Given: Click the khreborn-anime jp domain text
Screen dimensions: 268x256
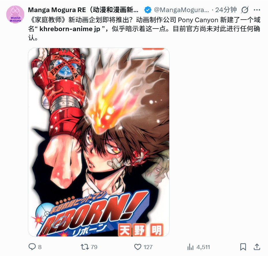Looking at the screenshot, I should tap(70, 29).
